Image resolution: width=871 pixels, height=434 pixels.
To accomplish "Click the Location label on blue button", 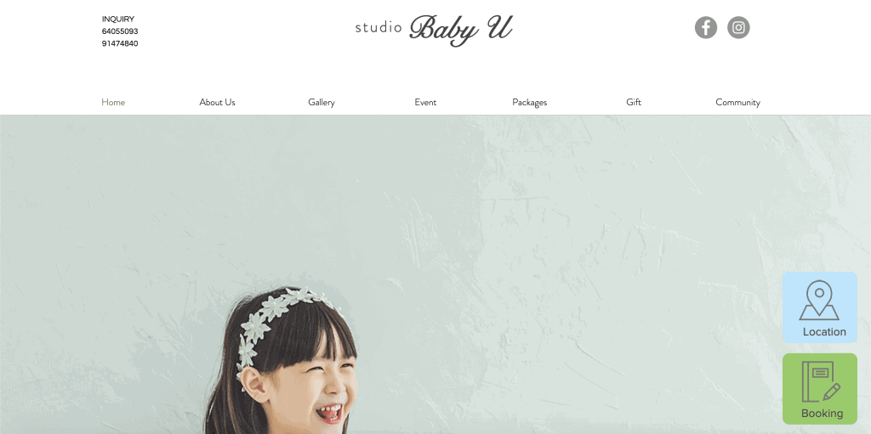I will [824, 332].
